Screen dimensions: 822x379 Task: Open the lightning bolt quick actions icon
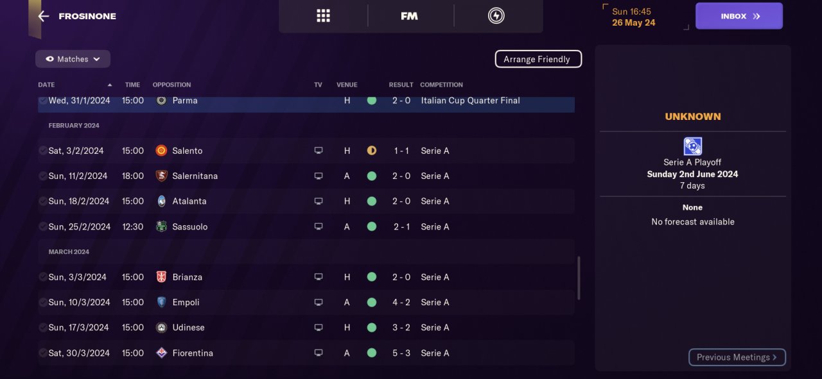(496, 16)
